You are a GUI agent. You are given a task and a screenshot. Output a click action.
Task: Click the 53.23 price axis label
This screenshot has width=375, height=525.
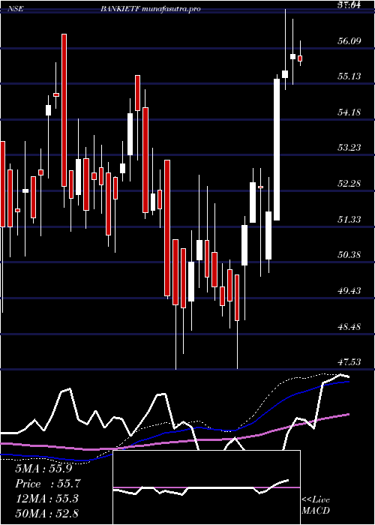pos(349,147)
